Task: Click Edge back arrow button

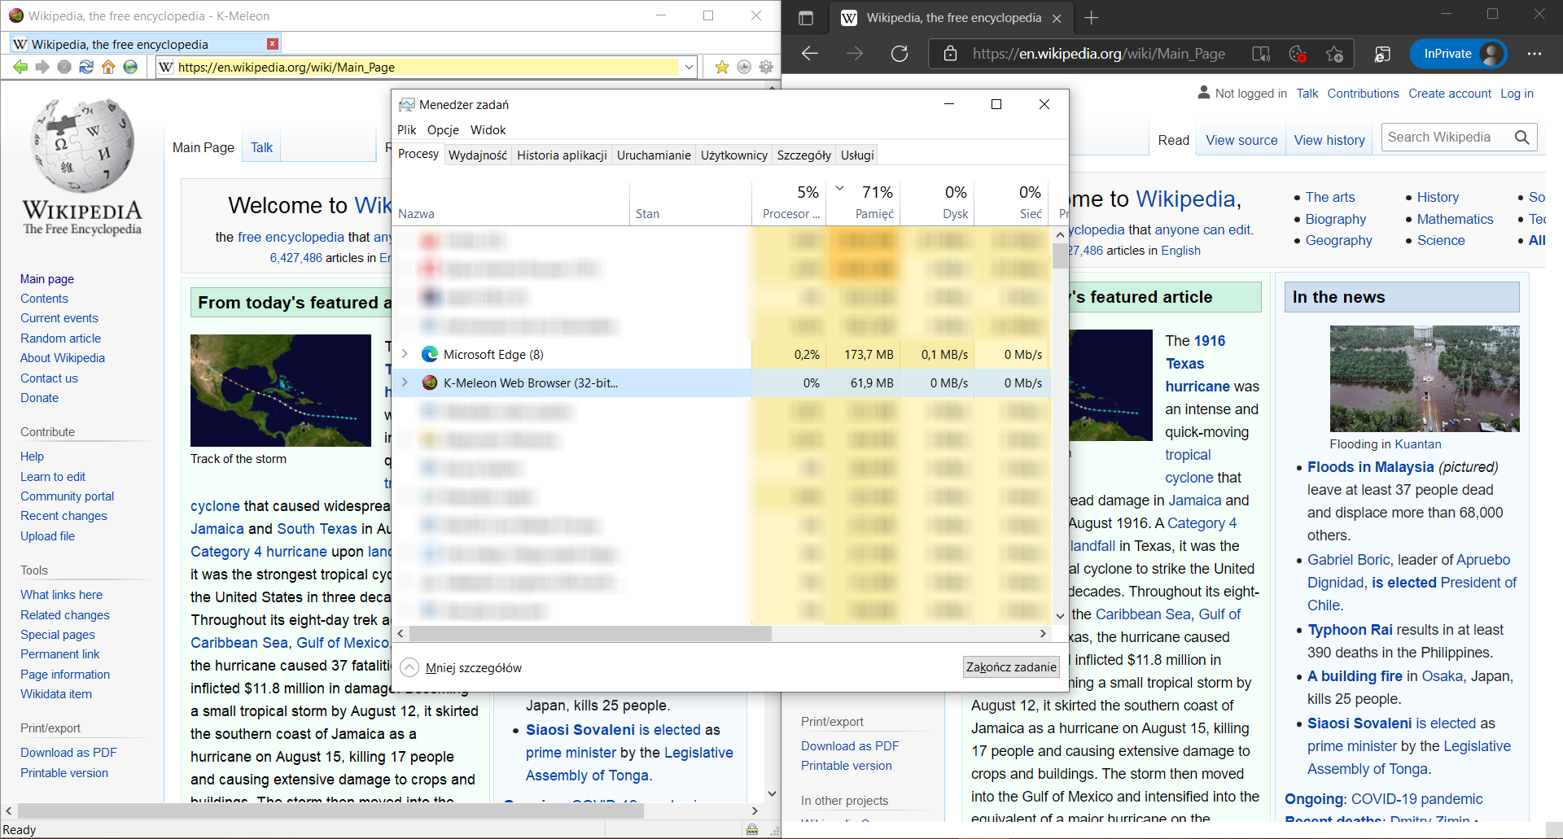Action: (809, 54)
